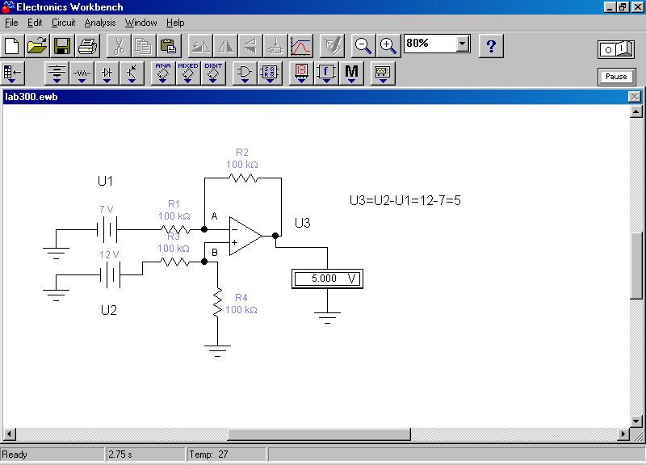
Task: Open Digital flip-flop parts bin
Action: pyautogui.click(x=270, y=73)
